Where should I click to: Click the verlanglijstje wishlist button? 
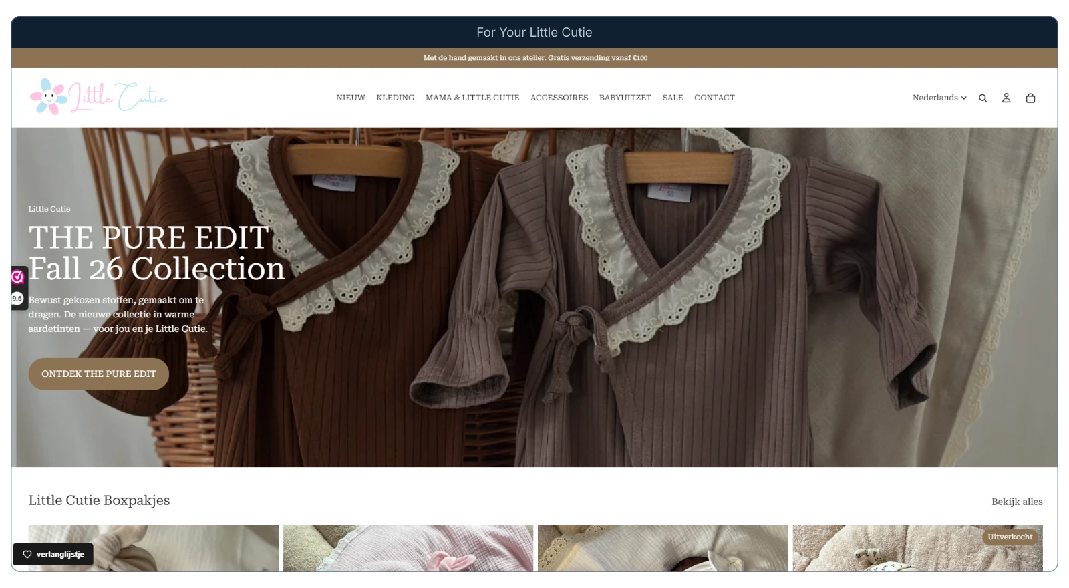click(x=53, y=555)
